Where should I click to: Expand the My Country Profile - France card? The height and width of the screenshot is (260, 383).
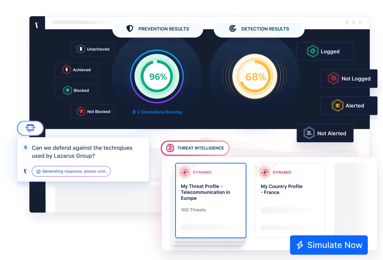click(290, 200)
